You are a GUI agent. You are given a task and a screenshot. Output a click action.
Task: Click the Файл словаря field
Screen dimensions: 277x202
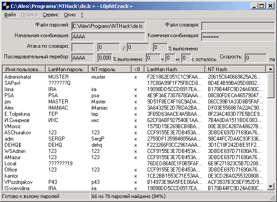pos(238,26)
